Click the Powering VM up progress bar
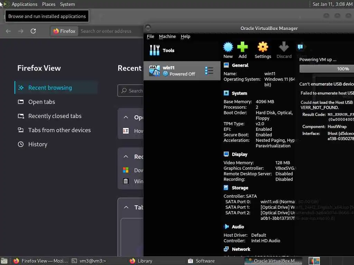Image resolution: width=354 pixels, height=265 pixels. 327,69
